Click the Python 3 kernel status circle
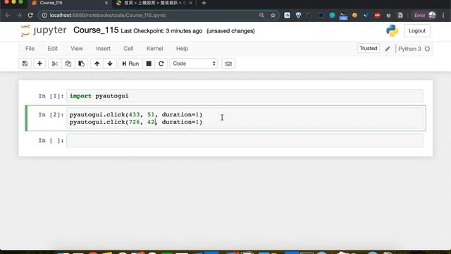This screenshot has height=254, width=451. coord(428,49)
